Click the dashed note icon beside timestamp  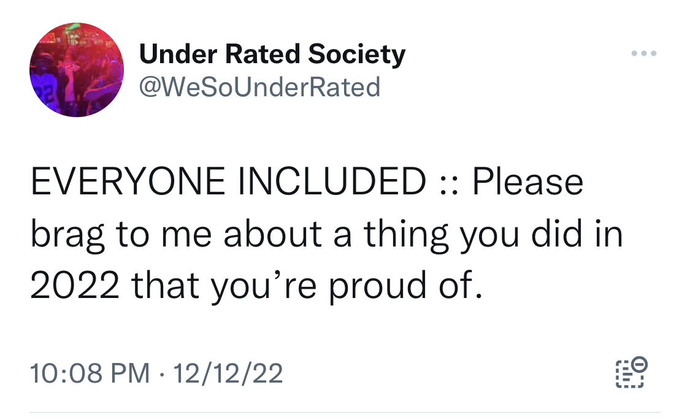click(631, 372)
